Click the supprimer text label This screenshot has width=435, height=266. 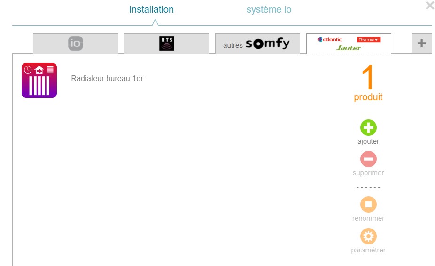pyautogui.click(x=368, y=173)
